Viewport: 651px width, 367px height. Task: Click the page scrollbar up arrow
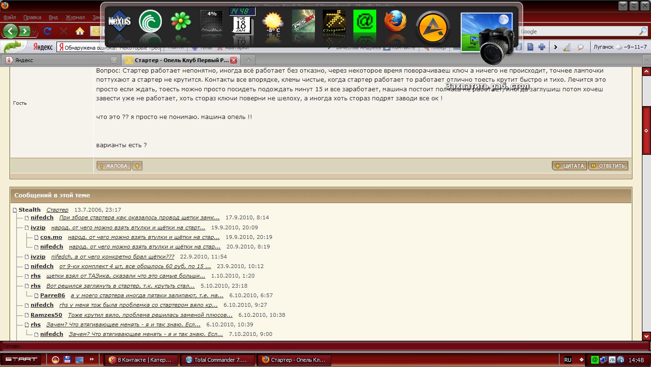tap(646, 72)
